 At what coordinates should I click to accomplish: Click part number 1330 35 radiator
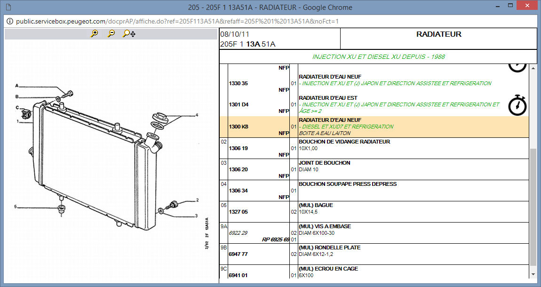coord(238,83)
